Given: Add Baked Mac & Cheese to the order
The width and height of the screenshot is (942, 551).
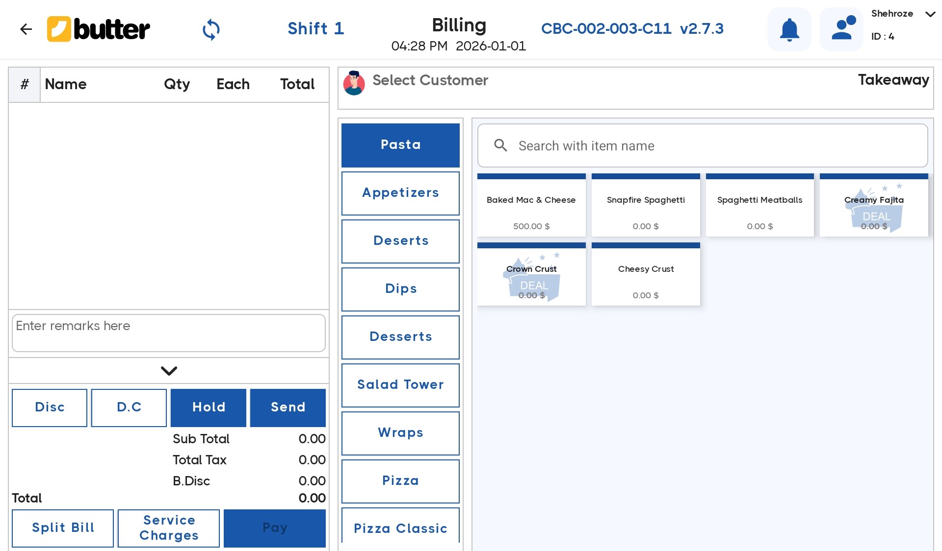Looking at the screenshot, I should (x=531, y=205).
